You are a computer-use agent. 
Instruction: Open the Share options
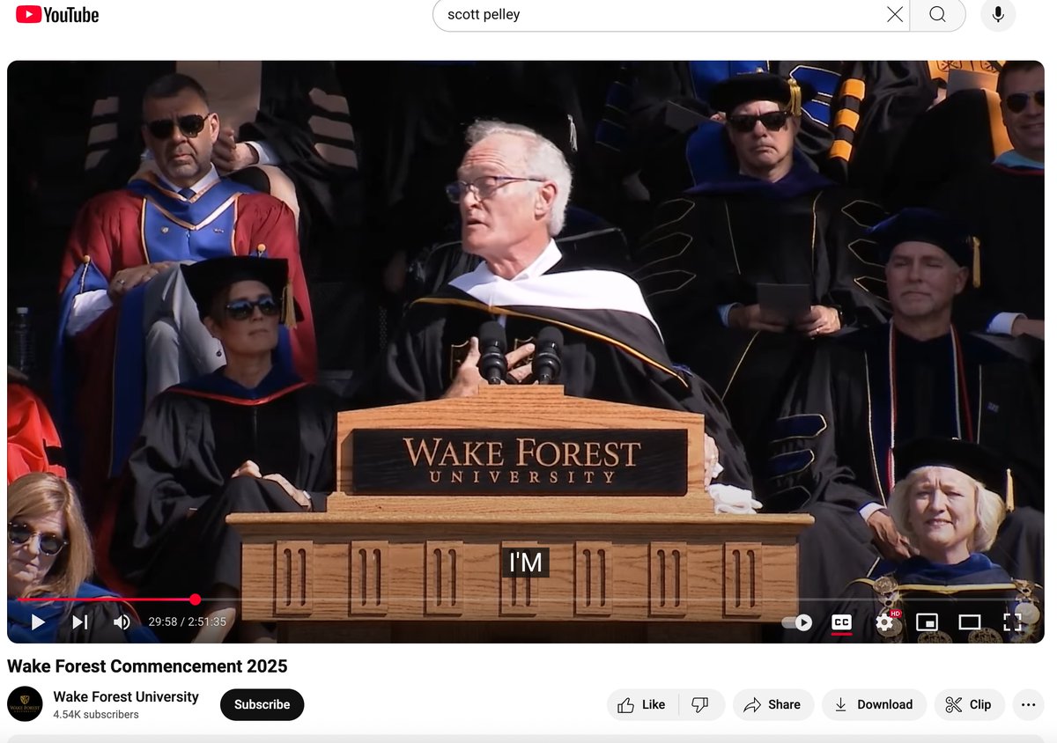(x=772, y=704)
